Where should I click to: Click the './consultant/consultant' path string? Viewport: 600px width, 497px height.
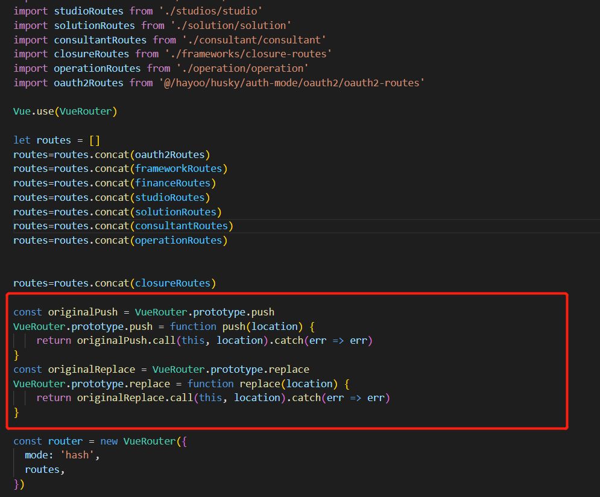(x=254, y=40)
